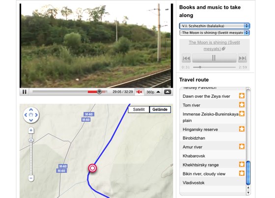
Task: Expand the video player fullscreen icon
Action: click(x=167, y=92)
